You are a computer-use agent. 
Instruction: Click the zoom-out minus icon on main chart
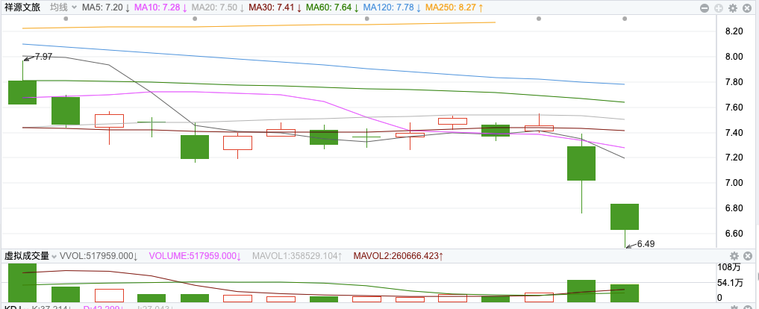(705, 8)
